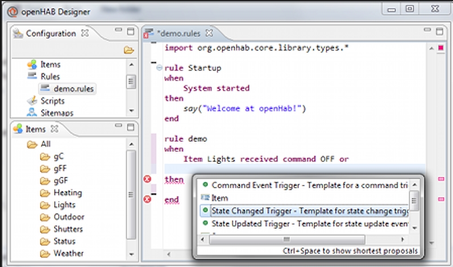Screen dimensions: 453x267
Task: Select the Heating group folder
Action: pos(68,193)
